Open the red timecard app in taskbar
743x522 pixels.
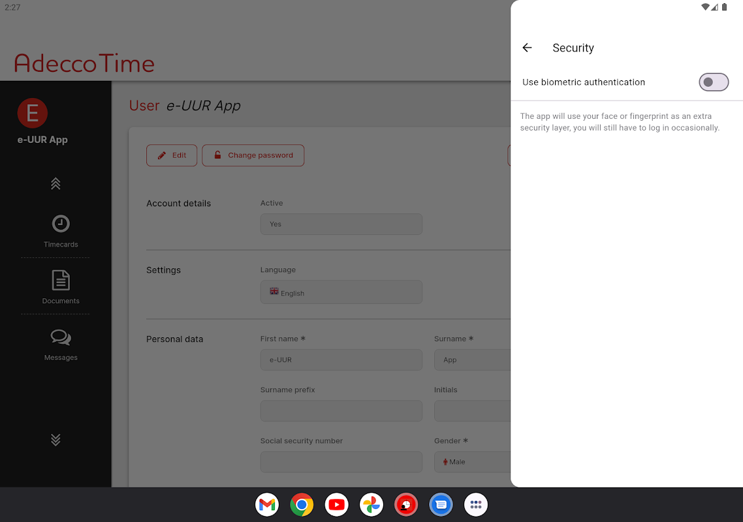pos(406,505)
